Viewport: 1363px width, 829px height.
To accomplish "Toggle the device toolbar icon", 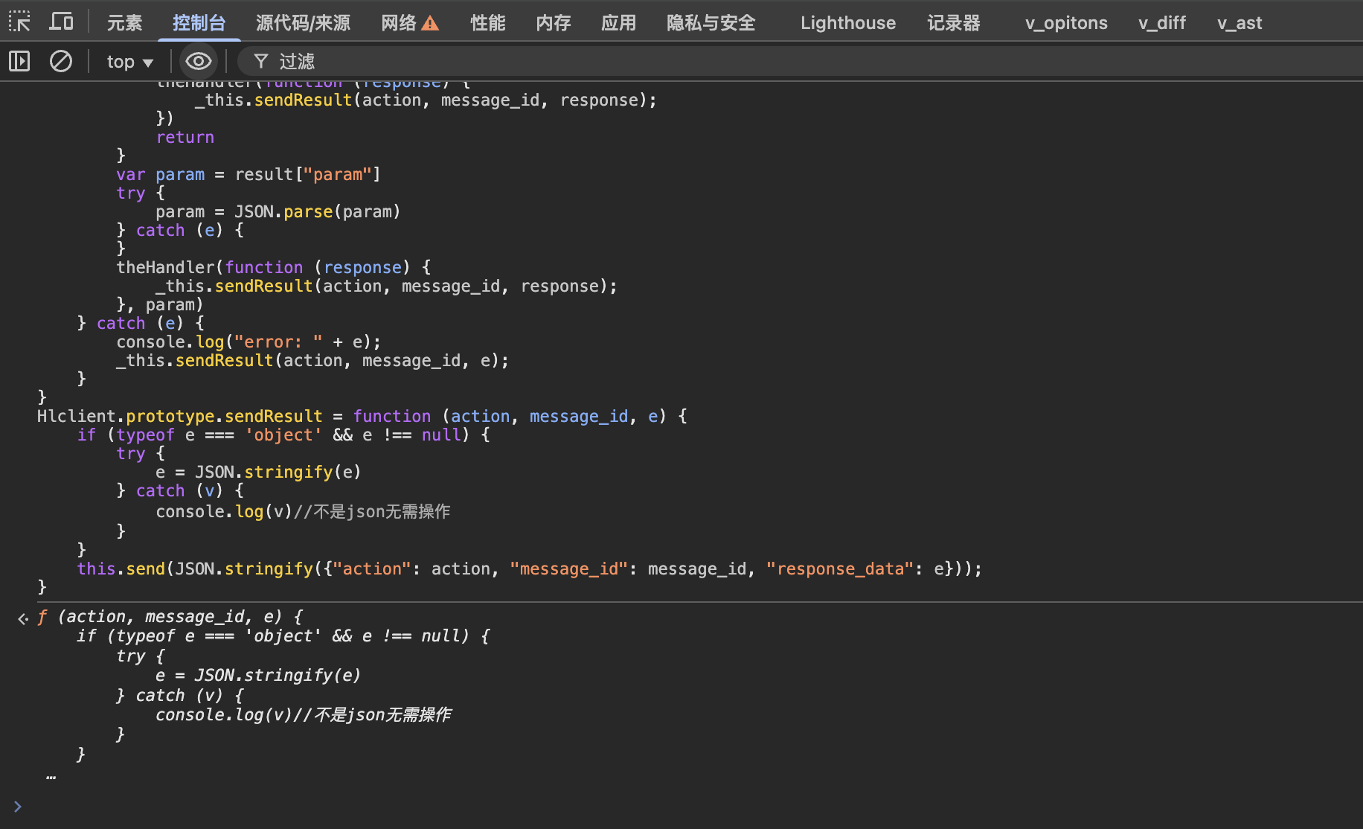I will point(61,22).
